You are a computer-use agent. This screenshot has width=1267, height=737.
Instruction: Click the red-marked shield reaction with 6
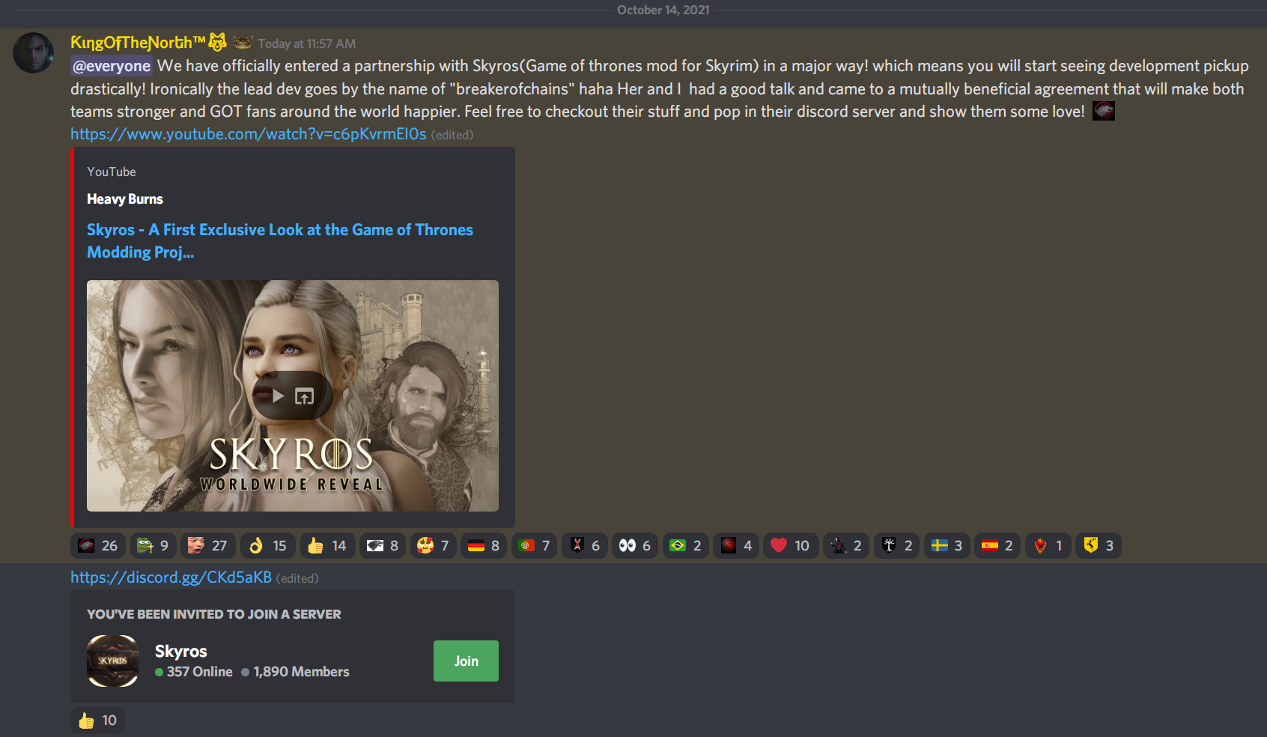(585, 545)
